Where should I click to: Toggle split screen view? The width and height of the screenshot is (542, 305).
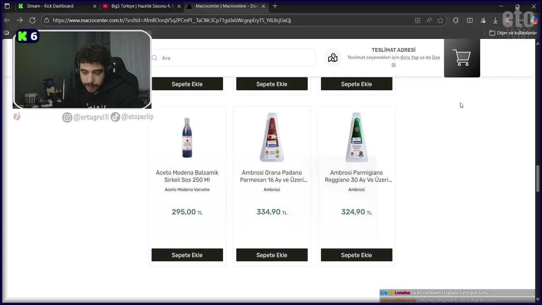(470, 20)
